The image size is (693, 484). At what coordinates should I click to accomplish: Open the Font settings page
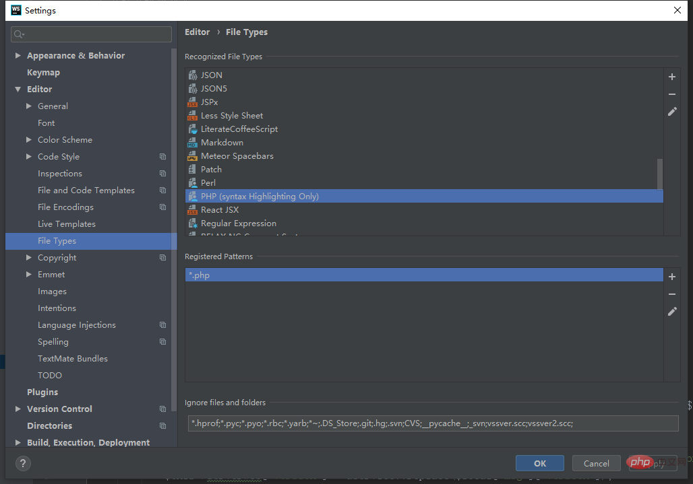tap(47, 123)
